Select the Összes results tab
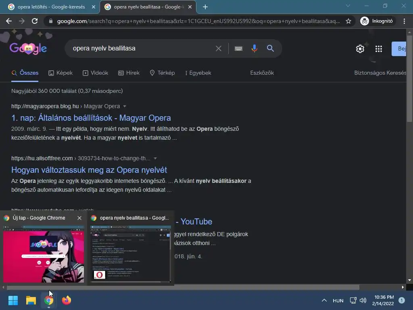 coord(25,73)
